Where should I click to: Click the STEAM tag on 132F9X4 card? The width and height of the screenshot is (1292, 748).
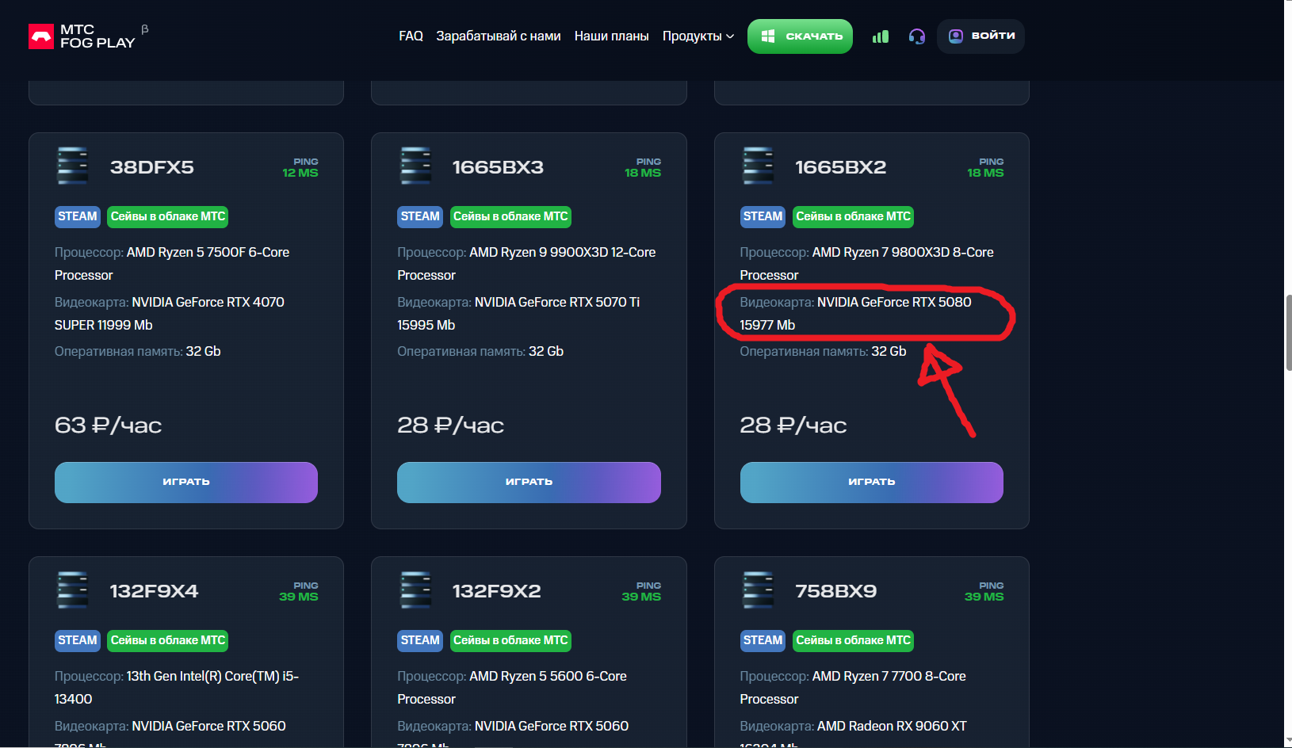78,640
